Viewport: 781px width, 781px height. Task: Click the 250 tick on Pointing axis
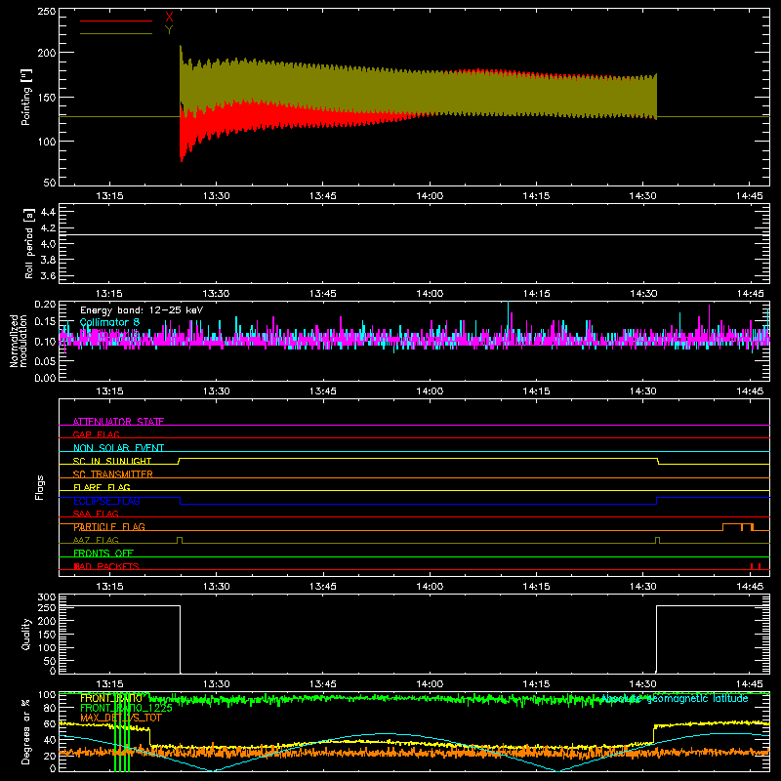(47, 11)
